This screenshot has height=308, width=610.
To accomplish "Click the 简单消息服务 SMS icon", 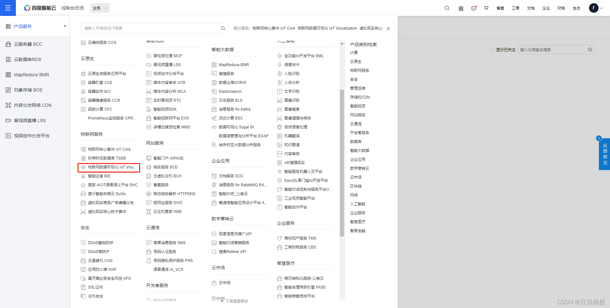I will pos(149,243).
